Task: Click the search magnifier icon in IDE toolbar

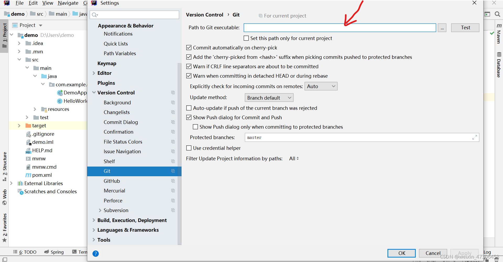Action: pos(497,14)
